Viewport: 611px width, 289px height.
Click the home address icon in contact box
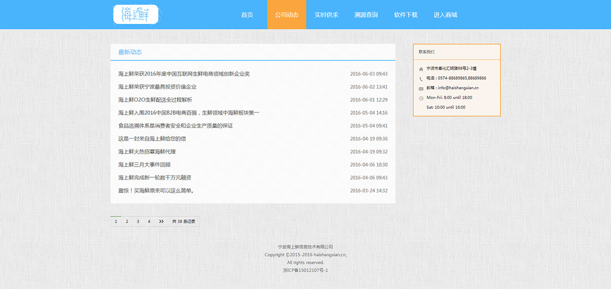coord(421,69)
